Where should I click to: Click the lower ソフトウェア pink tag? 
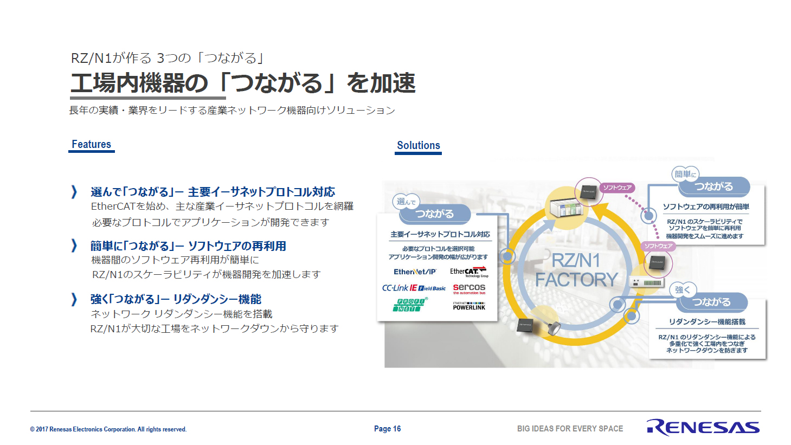tap(658, 246)
